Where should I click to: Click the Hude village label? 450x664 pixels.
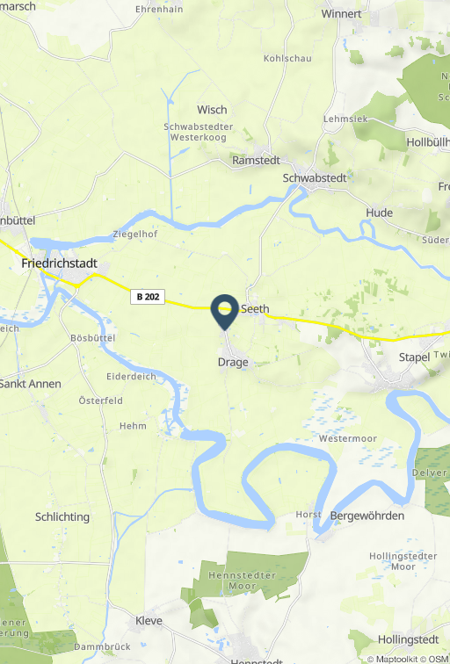379,213
